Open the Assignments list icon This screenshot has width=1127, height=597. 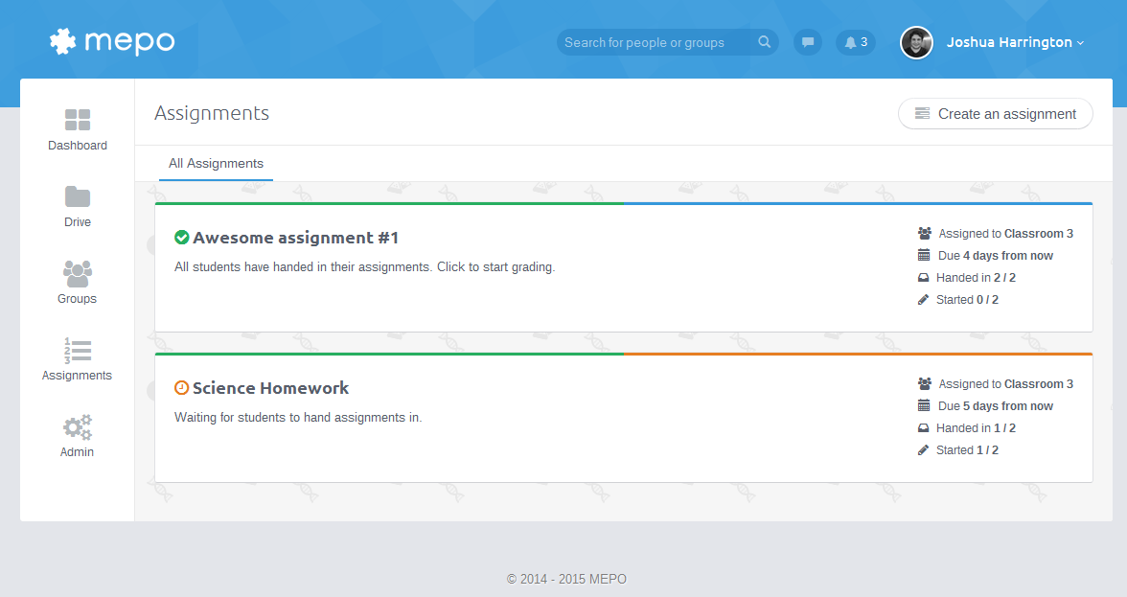(78, 351)
